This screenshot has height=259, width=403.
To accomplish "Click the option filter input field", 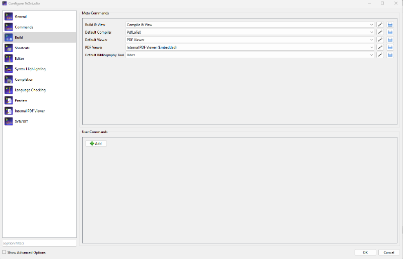I will (x=39, y=243).
